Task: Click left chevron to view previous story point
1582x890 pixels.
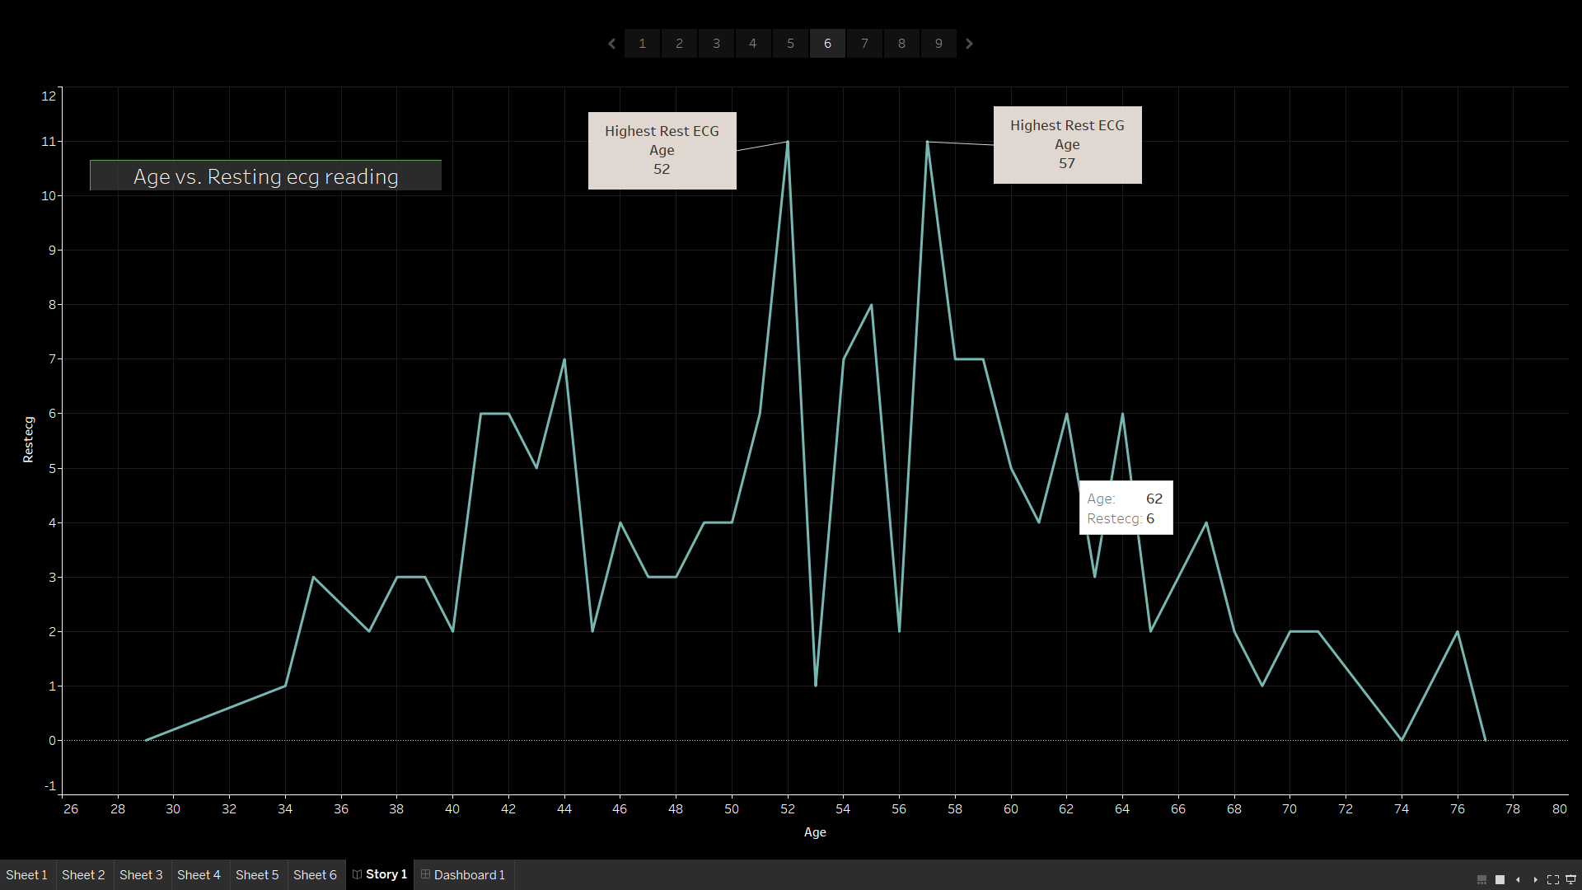Action: click(611, 43)
